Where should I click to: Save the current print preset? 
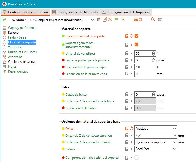pyautogui.click(x=99, y=19)
